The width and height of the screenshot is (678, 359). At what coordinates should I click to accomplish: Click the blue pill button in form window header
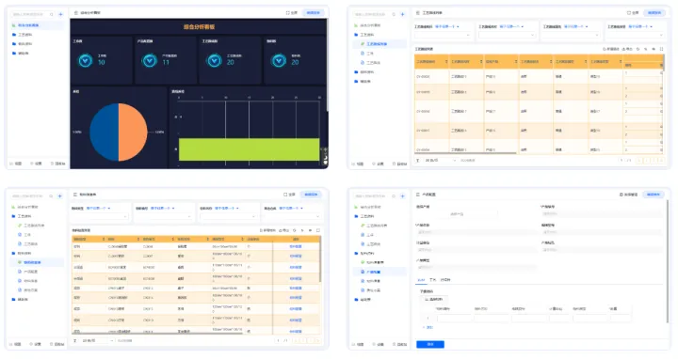653,195
